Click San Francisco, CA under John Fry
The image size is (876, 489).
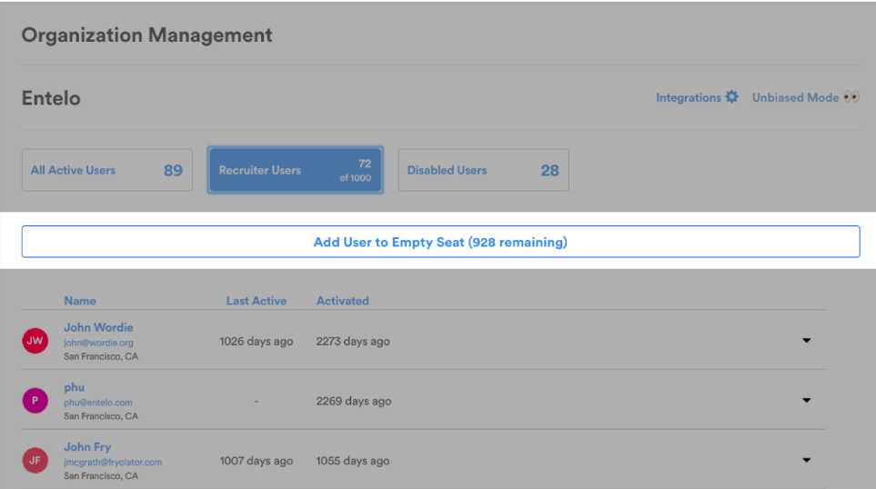[x=101, y=475]
